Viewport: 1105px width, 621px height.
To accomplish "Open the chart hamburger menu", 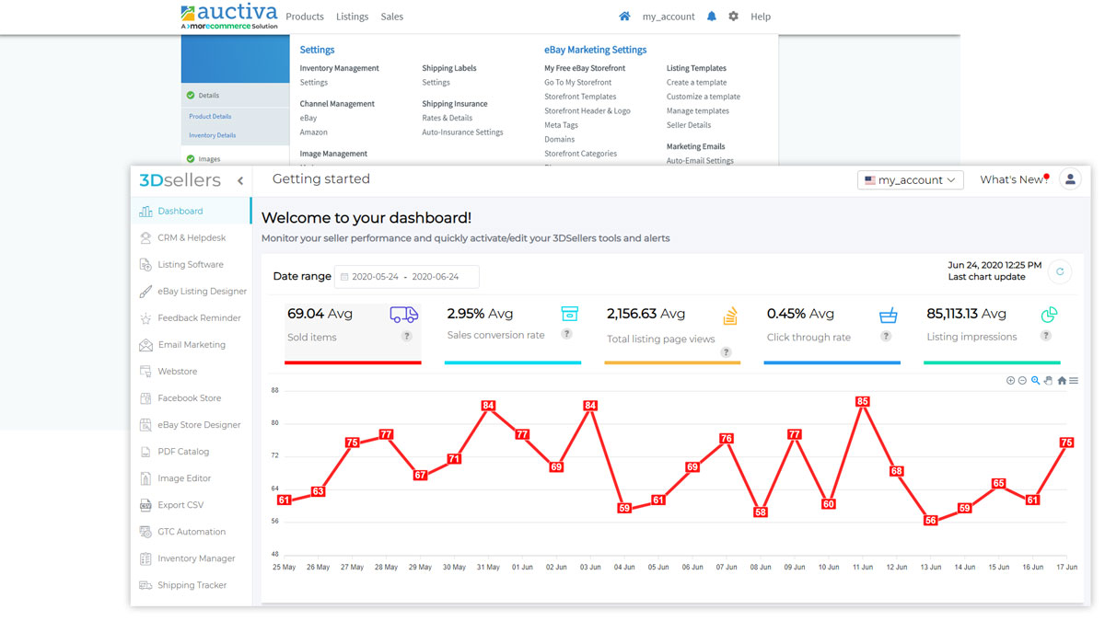I will click(x=1074, y=380).
